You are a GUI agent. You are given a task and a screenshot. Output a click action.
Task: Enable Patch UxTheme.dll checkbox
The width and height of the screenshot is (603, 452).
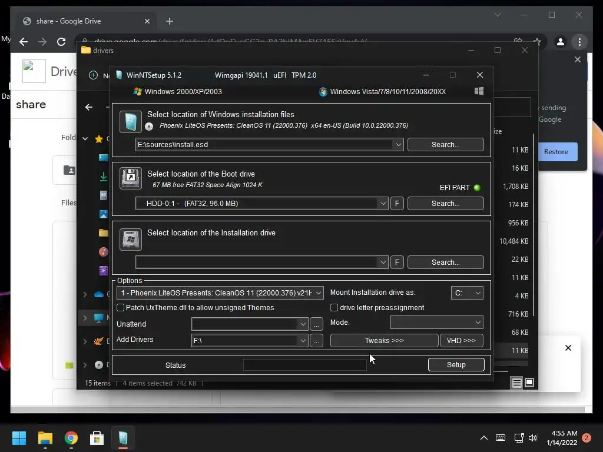pos(120,307)
